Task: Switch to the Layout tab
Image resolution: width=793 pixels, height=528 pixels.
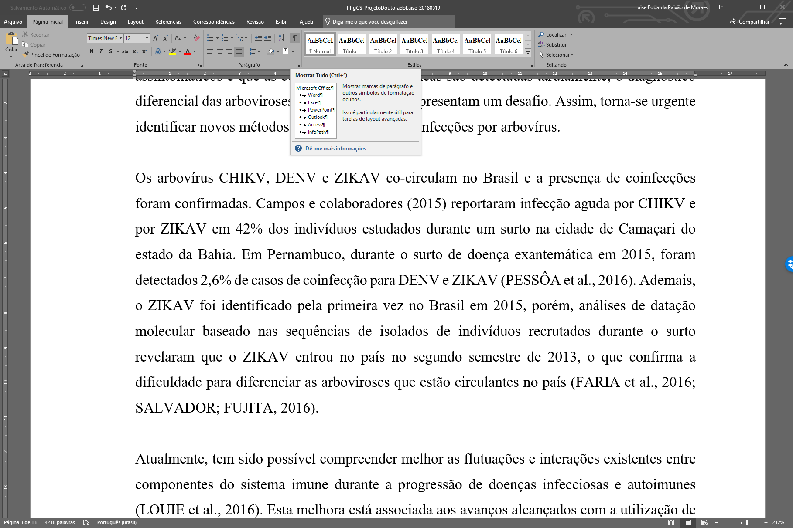Action: (x=136, y=21)
